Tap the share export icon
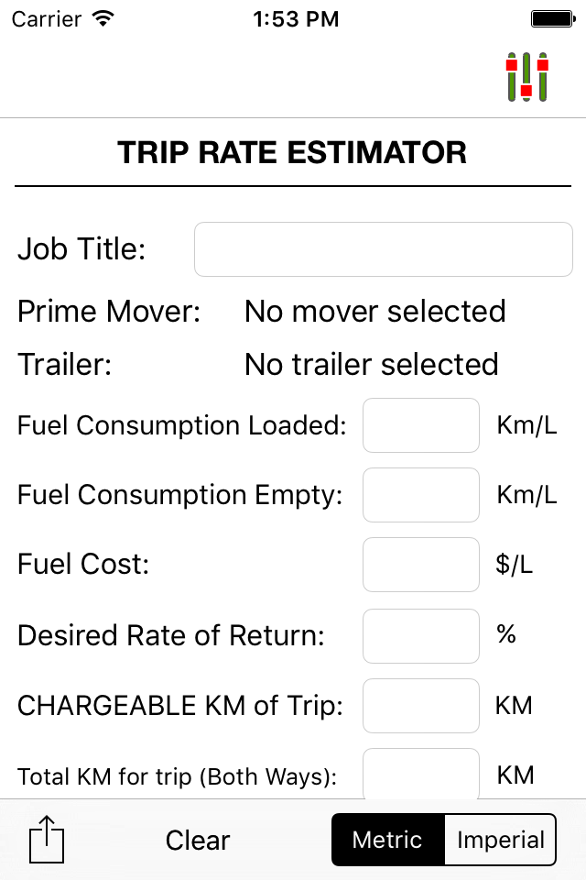Image resolution: width=586 pixels, height=880 pixels. pos(47,839)
